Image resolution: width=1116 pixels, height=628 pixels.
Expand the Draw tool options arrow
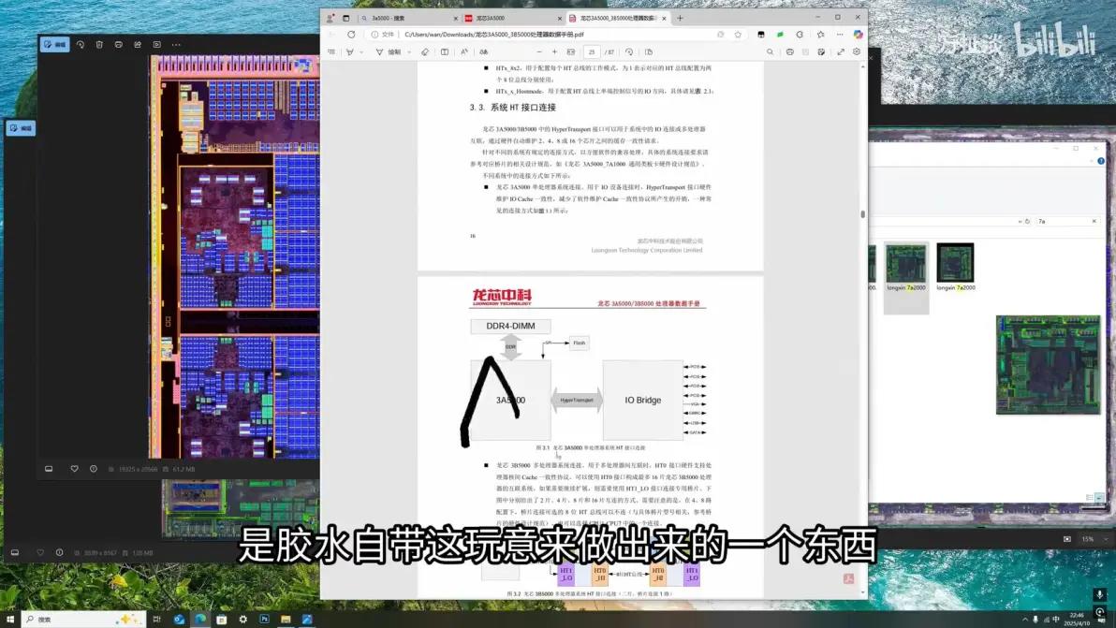click(409, 51)
